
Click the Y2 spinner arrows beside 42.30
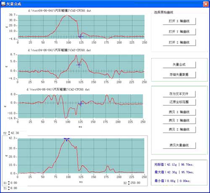9,133
